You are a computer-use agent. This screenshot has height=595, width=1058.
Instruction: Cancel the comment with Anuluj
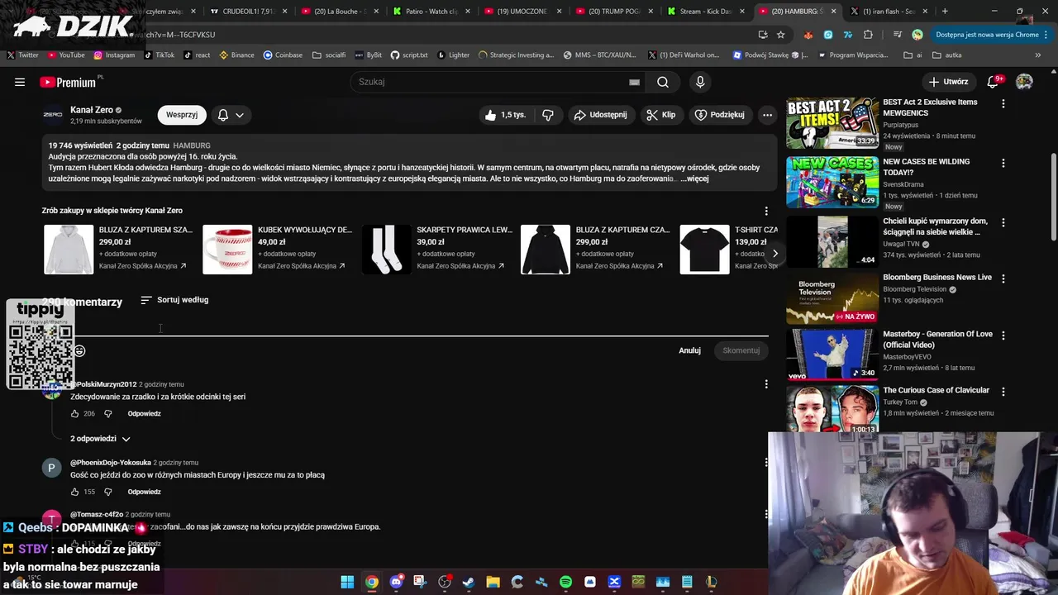point(689,350)
